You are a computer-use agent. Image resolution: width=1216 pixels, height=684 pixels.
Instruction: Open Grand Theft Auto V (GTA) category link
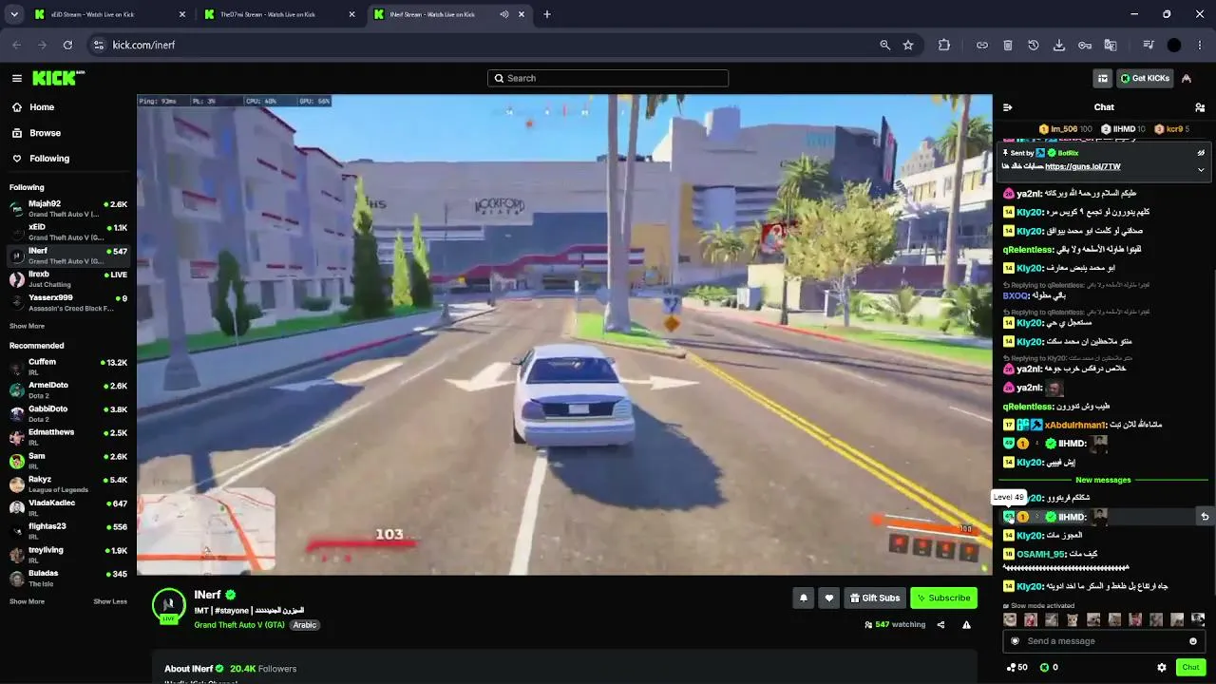239,625
